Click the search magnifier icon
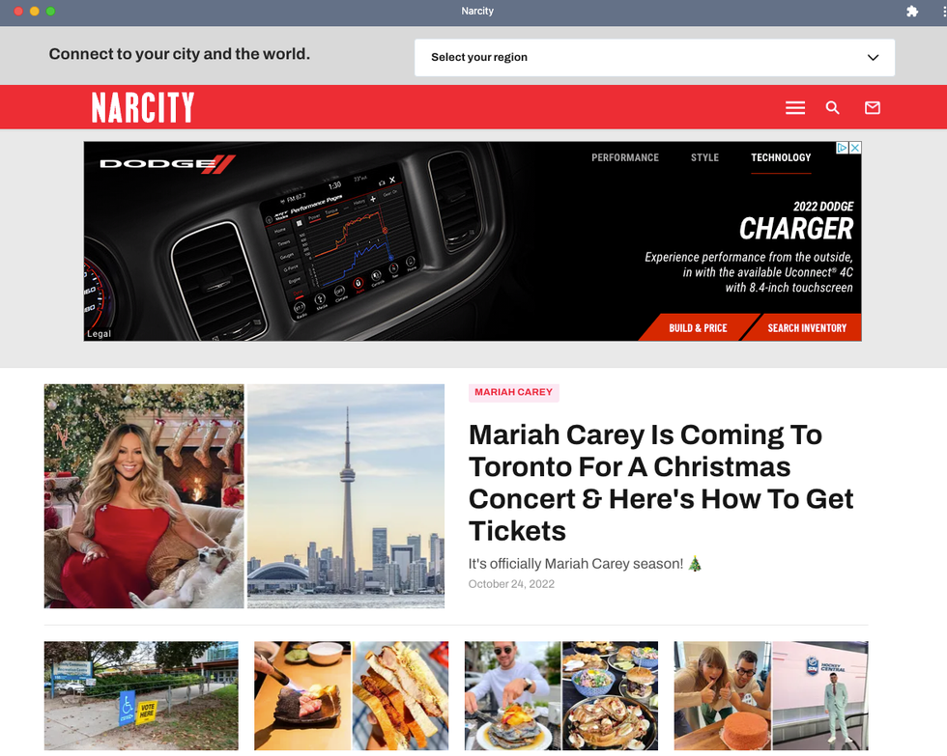The width and height of the screenshot is (947, 756). pyautogui.click(x=832, y=108)
